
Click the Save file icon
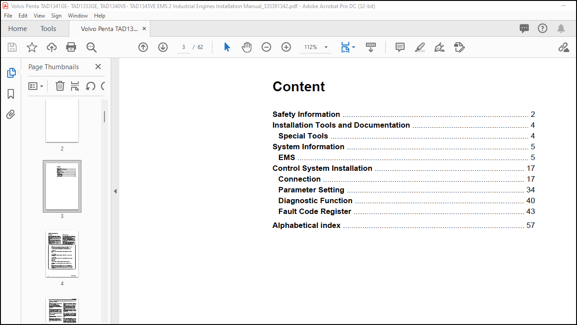point(12,47)
